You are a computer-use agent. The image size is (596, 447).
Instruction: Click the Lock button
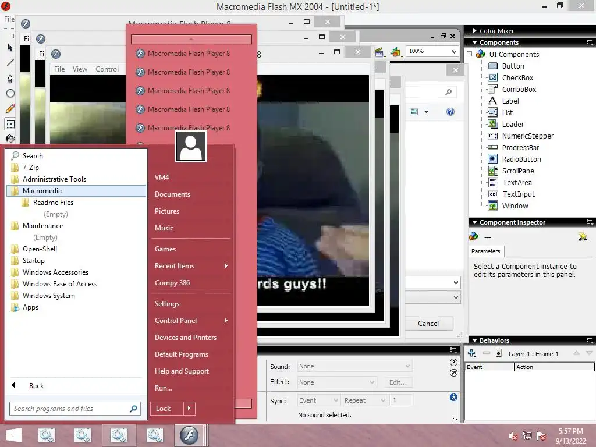tap(167, 409)
